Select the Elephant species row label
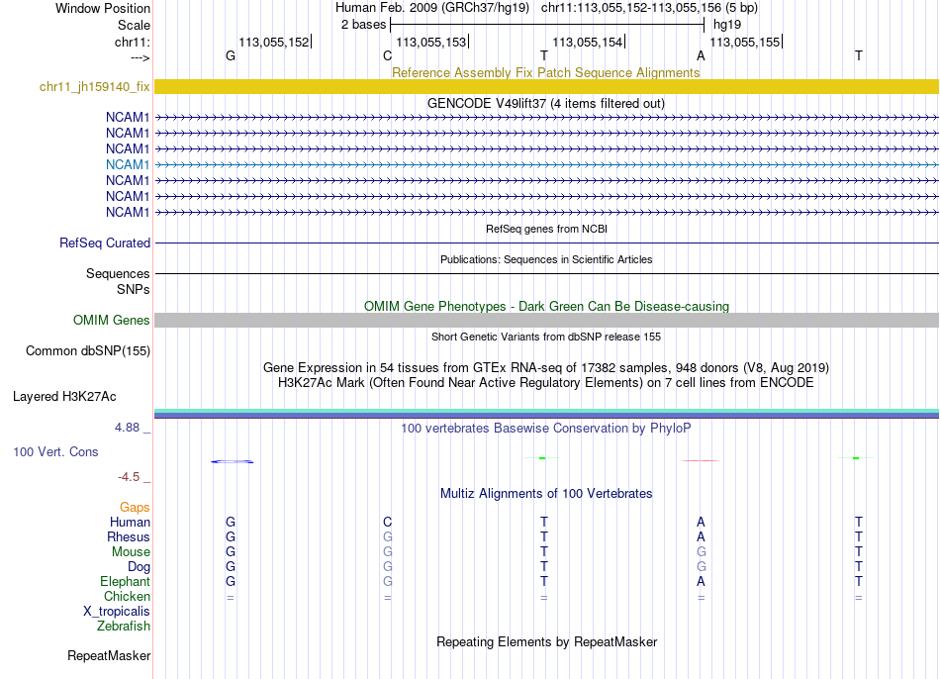This screenshot has height=679, width=940. pos(125,581)
